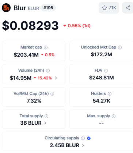Click the Holders info icon
This screenshot has width=133, height=153.
110,94
